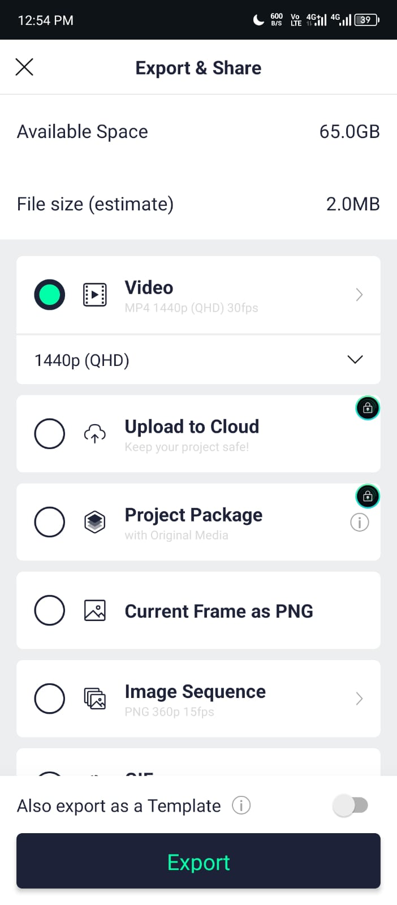
Task: Select the Upload to Cloud radio button
Action: 50,434
